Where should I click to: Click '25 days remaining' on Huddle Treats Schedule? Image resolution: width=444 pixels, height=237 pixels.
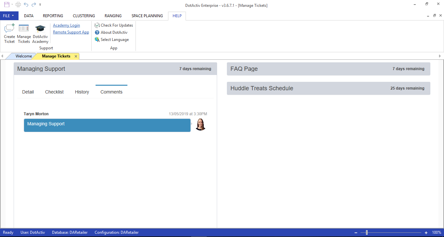[x=407, y=88]
